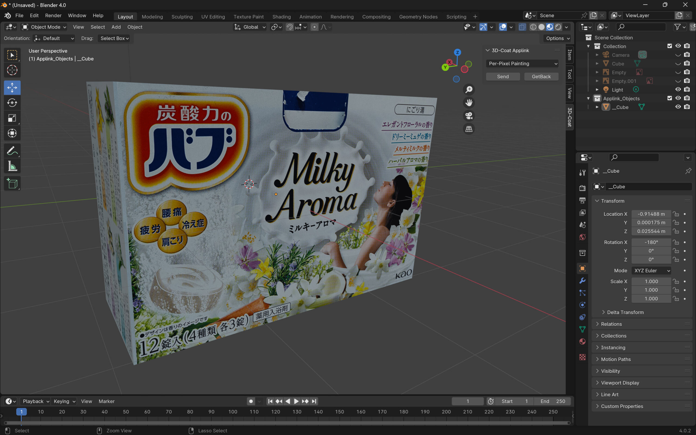Switch to orthographic grid view toggle
The height and width of the screenshot is (435, 696).
tap(469, 129)
